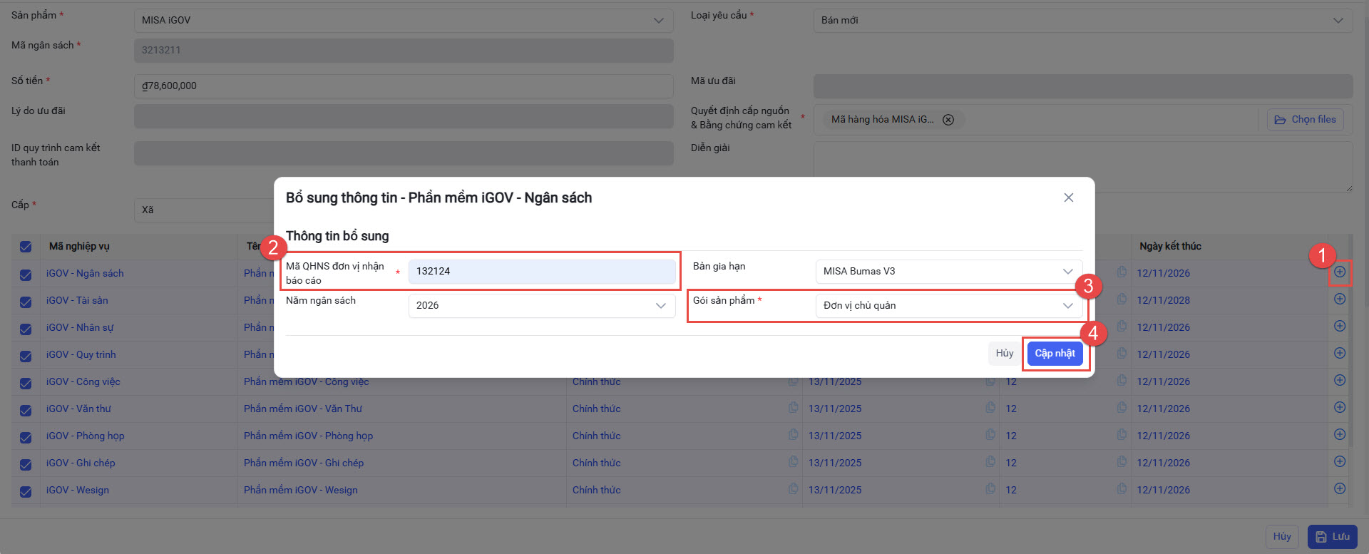This screenshot has height=554, width=1369.
Task: Open the Cấp dropdown showing Xã
Action: [204, 210]
